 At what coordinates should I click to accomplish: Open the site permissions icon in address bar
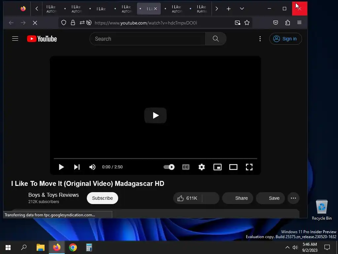pyautogui.click(x=82, y=23)
